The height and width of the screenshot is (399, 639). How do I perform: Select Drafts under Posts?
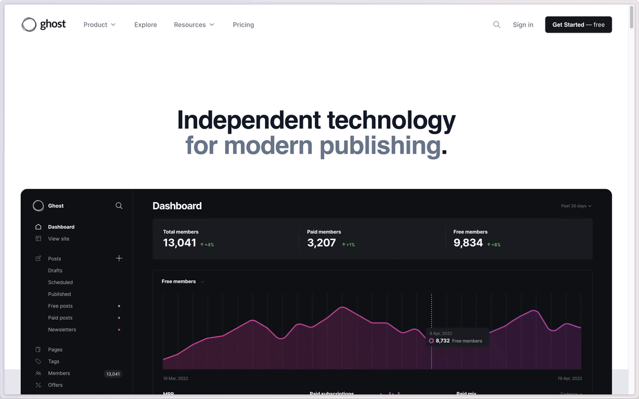[55, 271]
